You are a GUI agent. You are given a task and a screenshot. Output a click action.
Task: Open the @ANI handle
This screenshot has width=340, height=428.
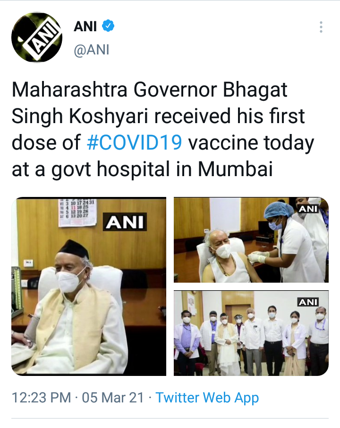(92, 50)
